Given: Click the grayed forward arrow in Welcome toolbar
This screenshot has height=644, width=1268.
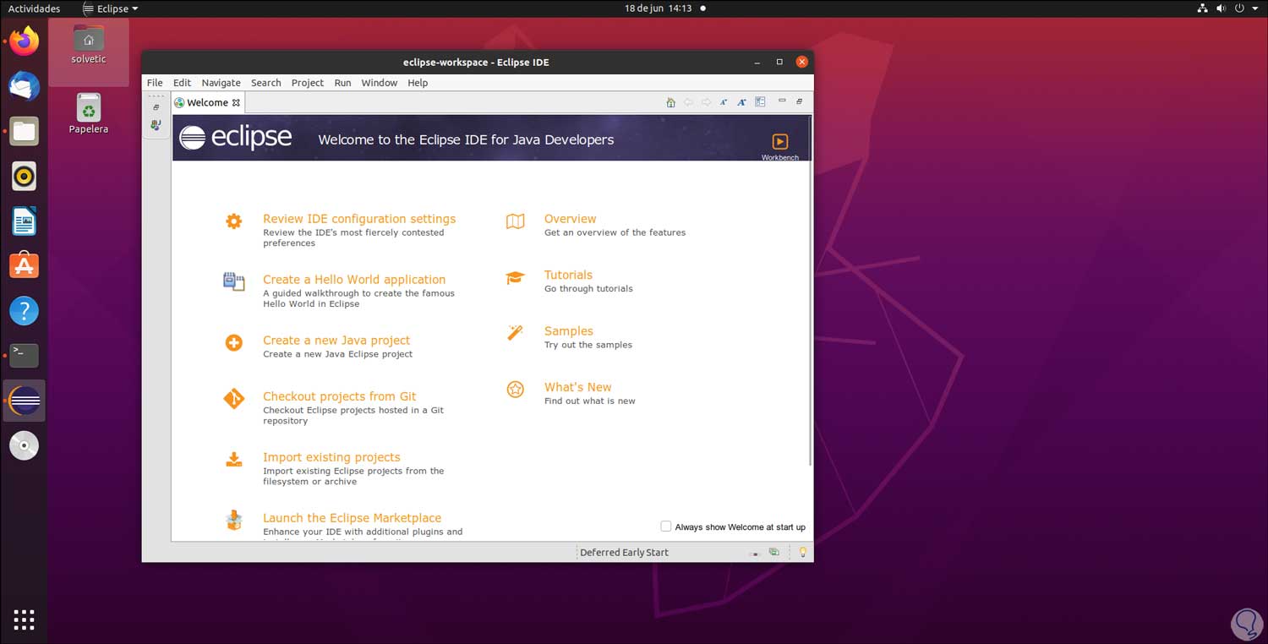Looking at the screenshot, I should click(707, 102).
